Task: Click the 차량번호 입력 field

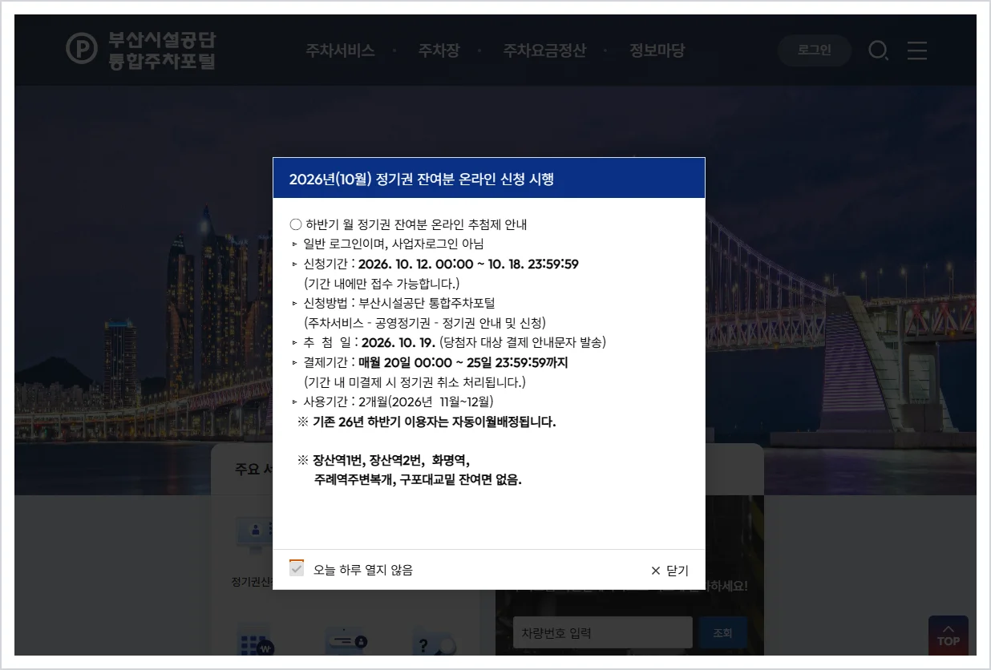Action: (603, 632)
